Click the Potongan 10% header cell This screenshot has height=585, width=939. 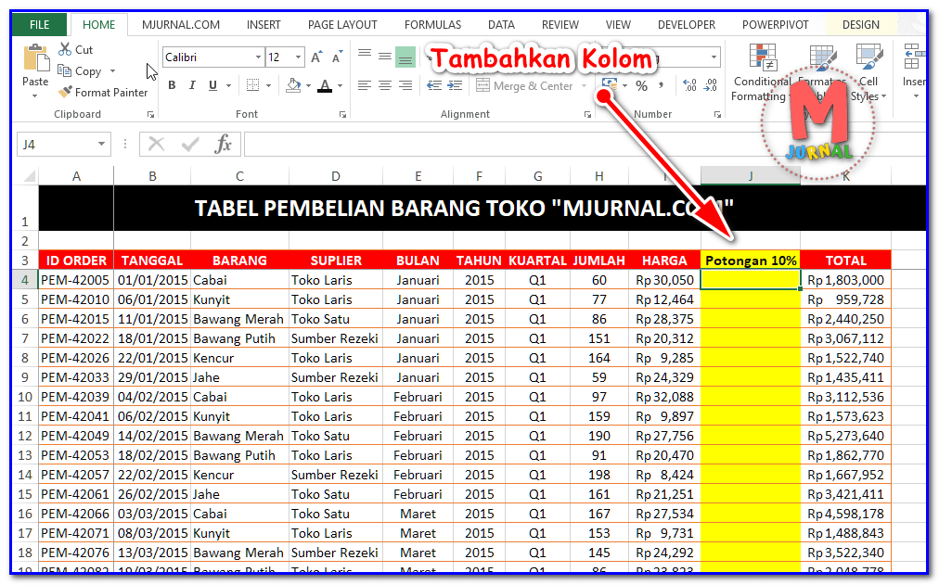[x=751, y=261]
